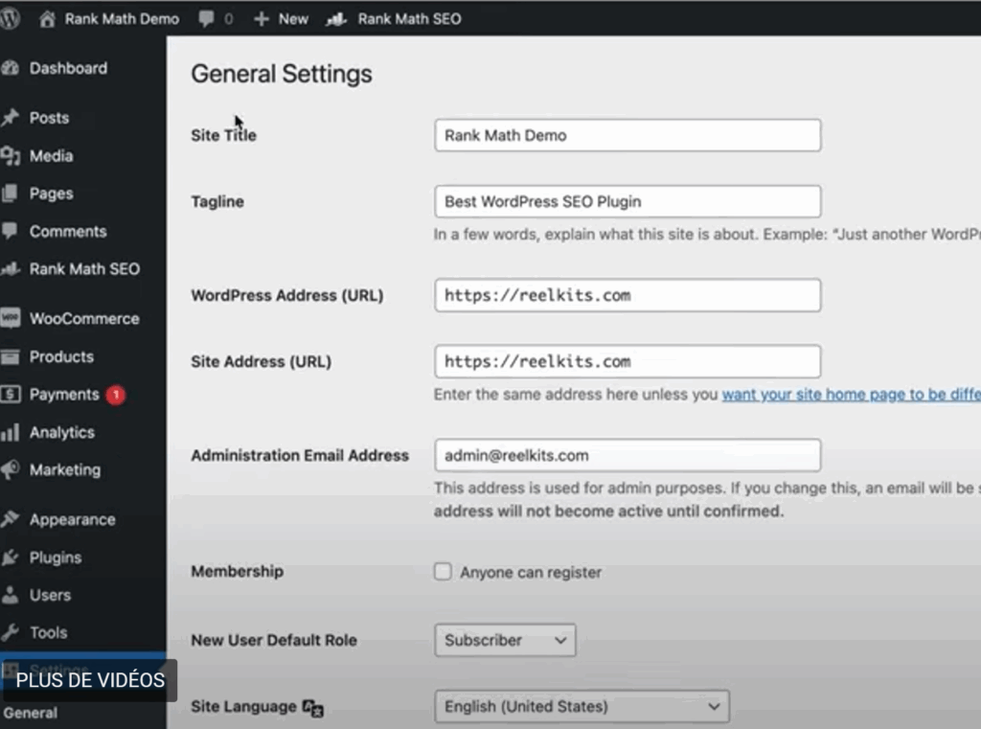The image size is (981, 729).
Task: Click the PLUS DE VIDÉOS overlay button
Action: 90,680
